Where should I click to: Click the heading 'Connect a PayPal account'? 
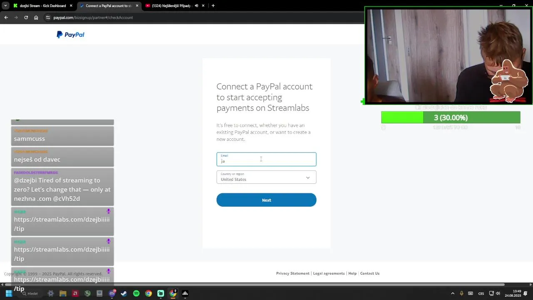[x=264, y=97]
